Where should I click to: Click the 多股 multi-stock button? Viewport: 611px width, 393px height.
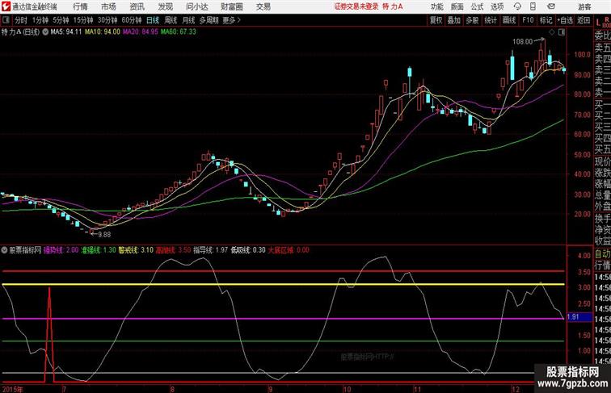tap(472, 20)
